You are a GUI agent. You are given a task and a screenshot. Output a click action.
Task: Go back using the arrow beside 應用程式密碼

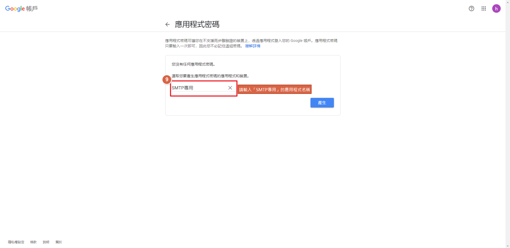(x=167, y=24)
